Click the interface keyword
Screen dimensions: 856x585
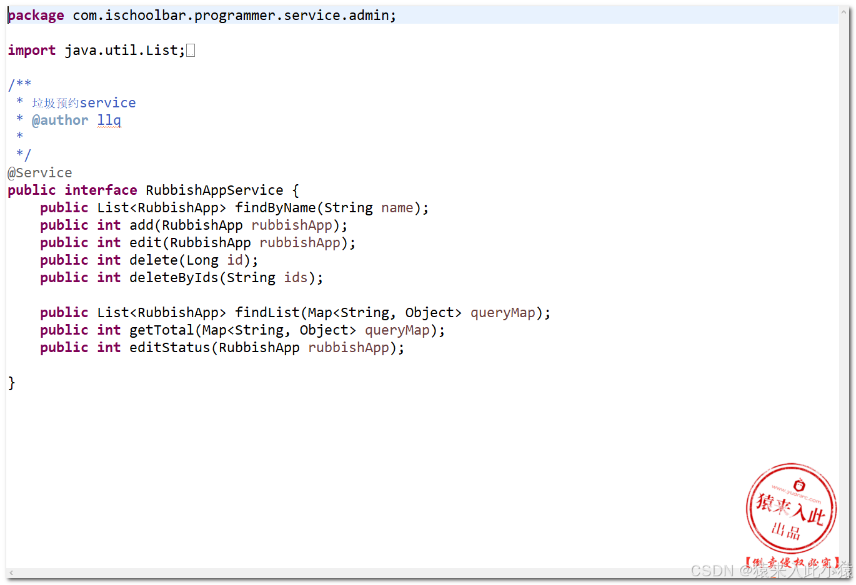[101, 190]
